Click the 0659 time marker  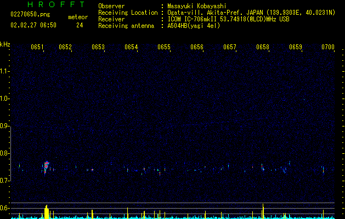pyautogui.click(x=296, y=47)
